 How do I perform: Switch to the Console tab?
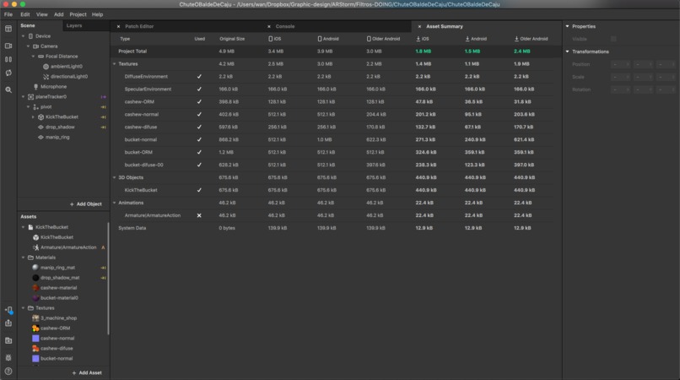point(285,26)
